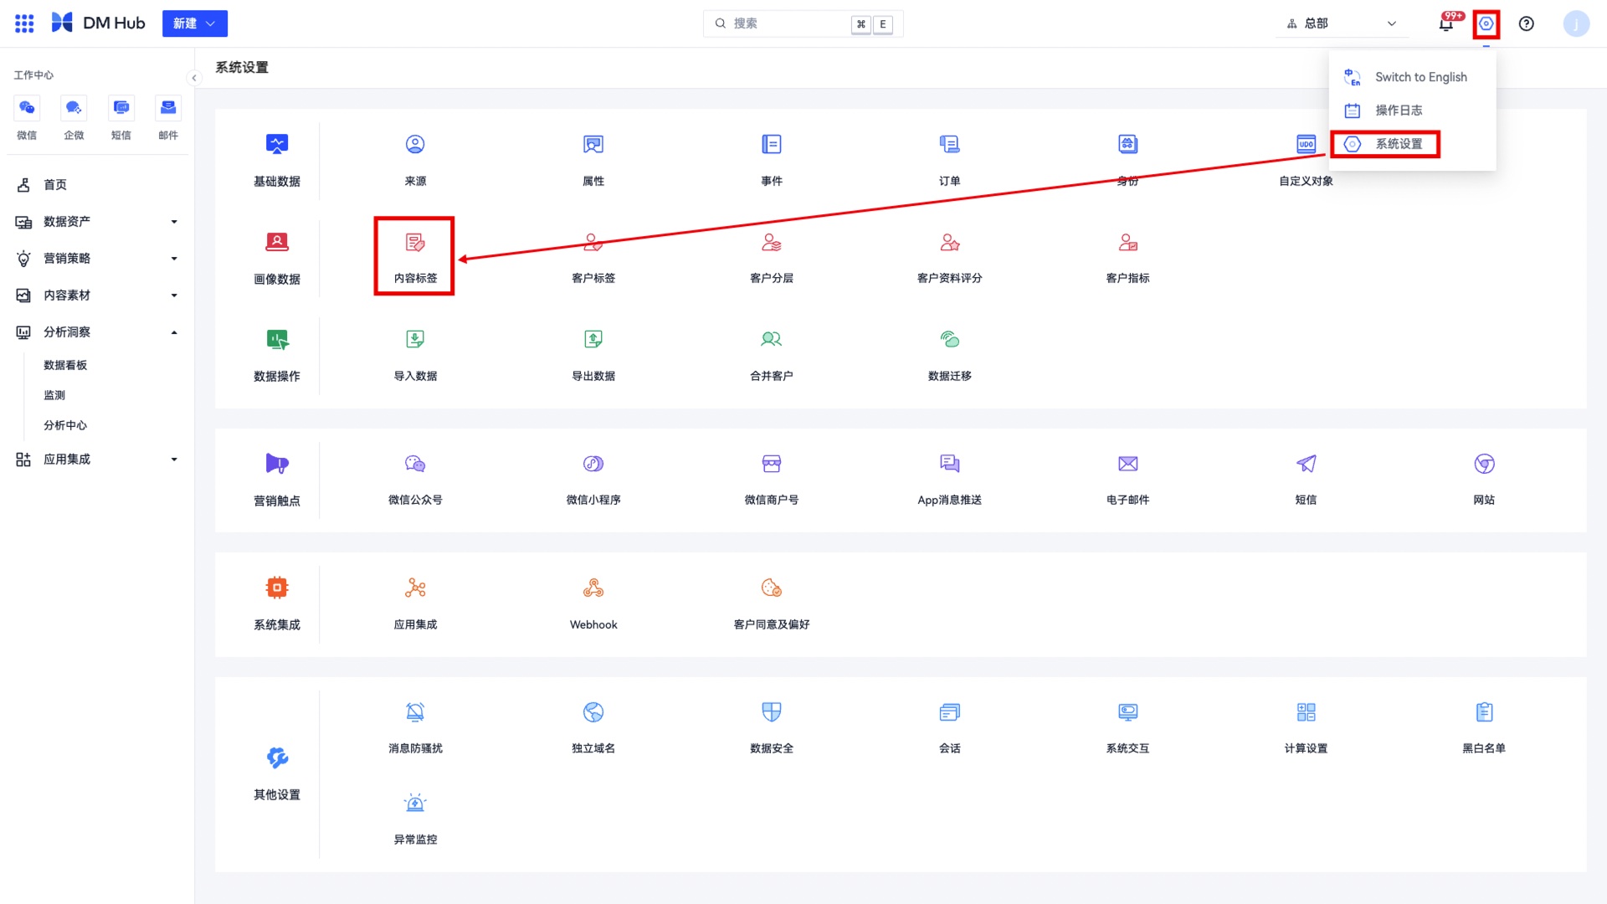
Task: Open the 客户指标 customer metrics icon
Action: (1128, 243)
